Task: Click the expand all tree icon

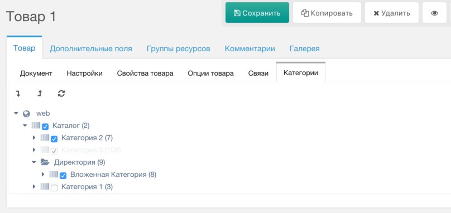Action: tap(18, 93)
